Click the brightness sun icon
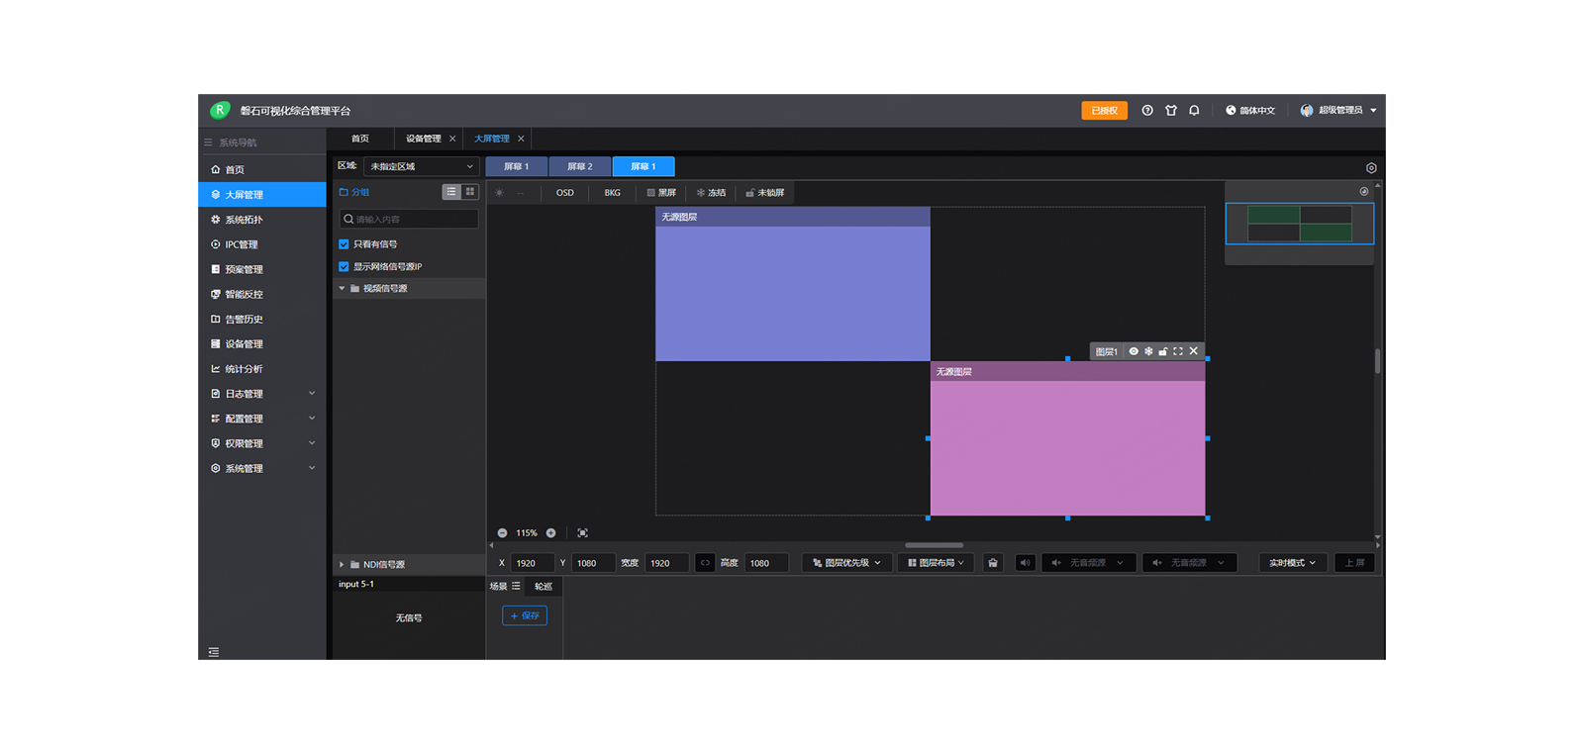The image size is (1584, 754). click(x=499, y=193)
